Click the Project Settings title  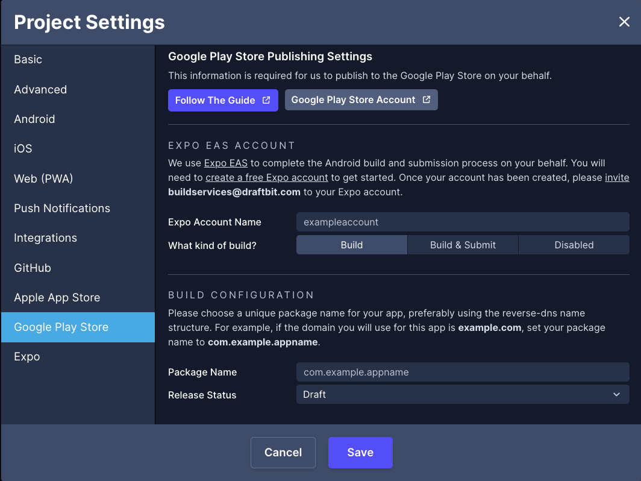click(x=89, y=22)
